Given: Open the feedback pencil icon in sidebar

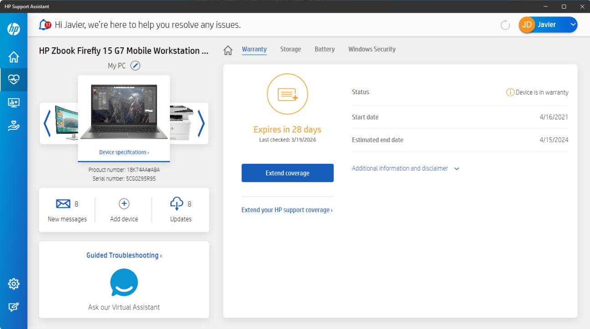Looking at the screenshot, I should click(x=14, y=307).
